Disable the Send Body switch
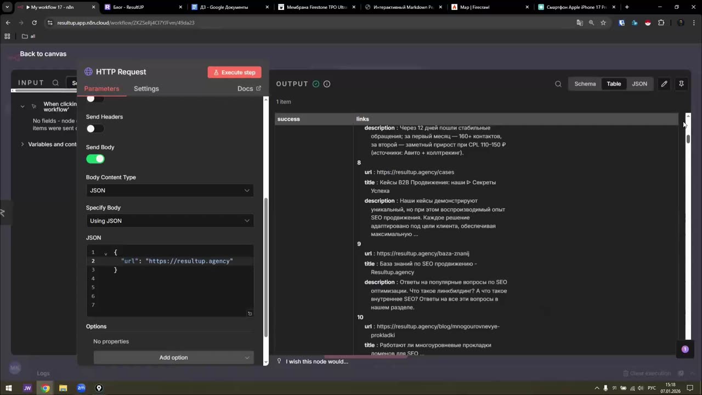 click(x=95, y=159)
